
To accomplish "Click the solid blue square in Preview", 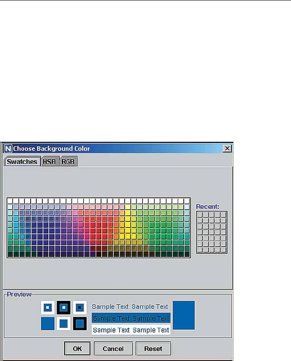I will click(x=47, y=324).
